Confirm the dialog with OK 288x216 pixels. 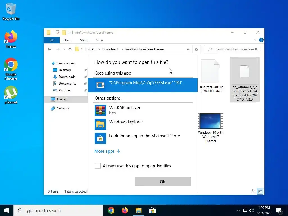[x=163, y=181]
